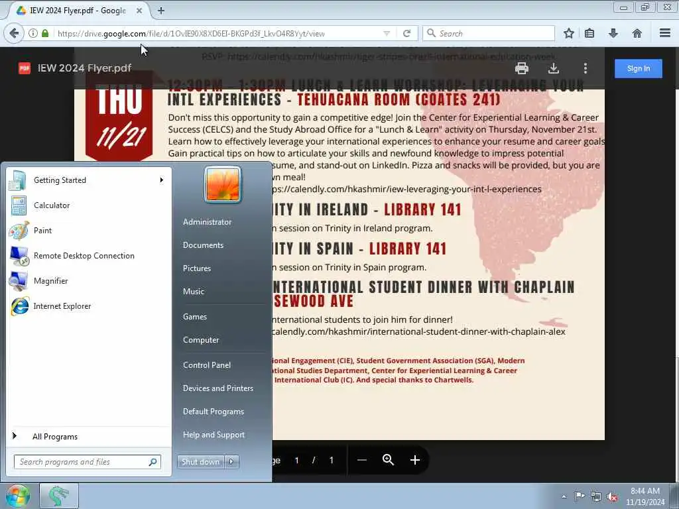Click the user account picture
The width and height of the screenshot is (679, 509).
(x=223, y=184)
